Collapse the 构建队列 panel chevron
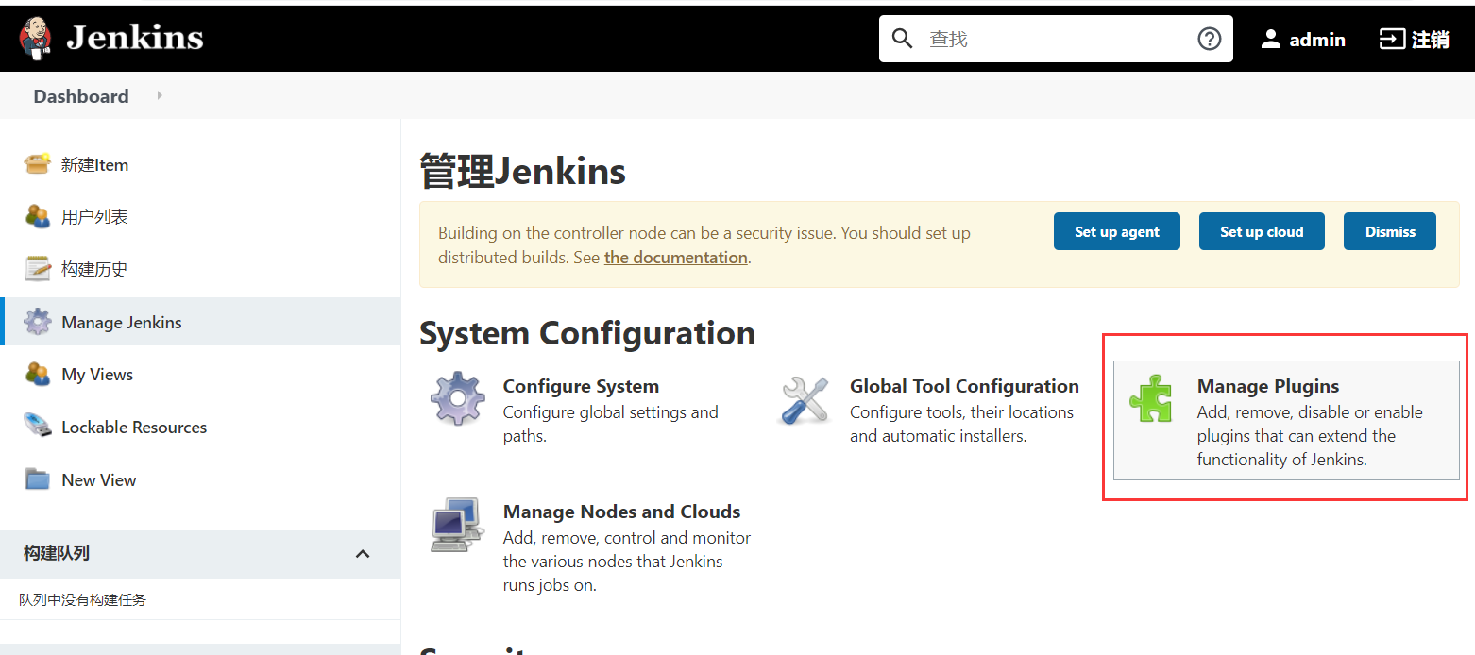 tap(363, 554)
